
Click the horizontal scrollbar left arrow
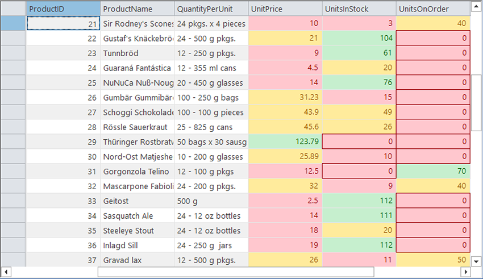pos(6,272)
